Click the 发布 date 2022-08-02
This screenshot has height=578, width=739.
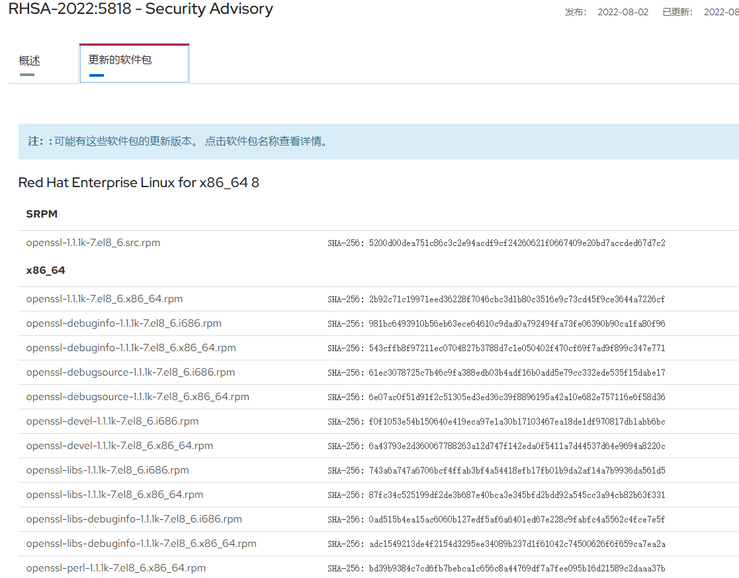coord(623,13)
